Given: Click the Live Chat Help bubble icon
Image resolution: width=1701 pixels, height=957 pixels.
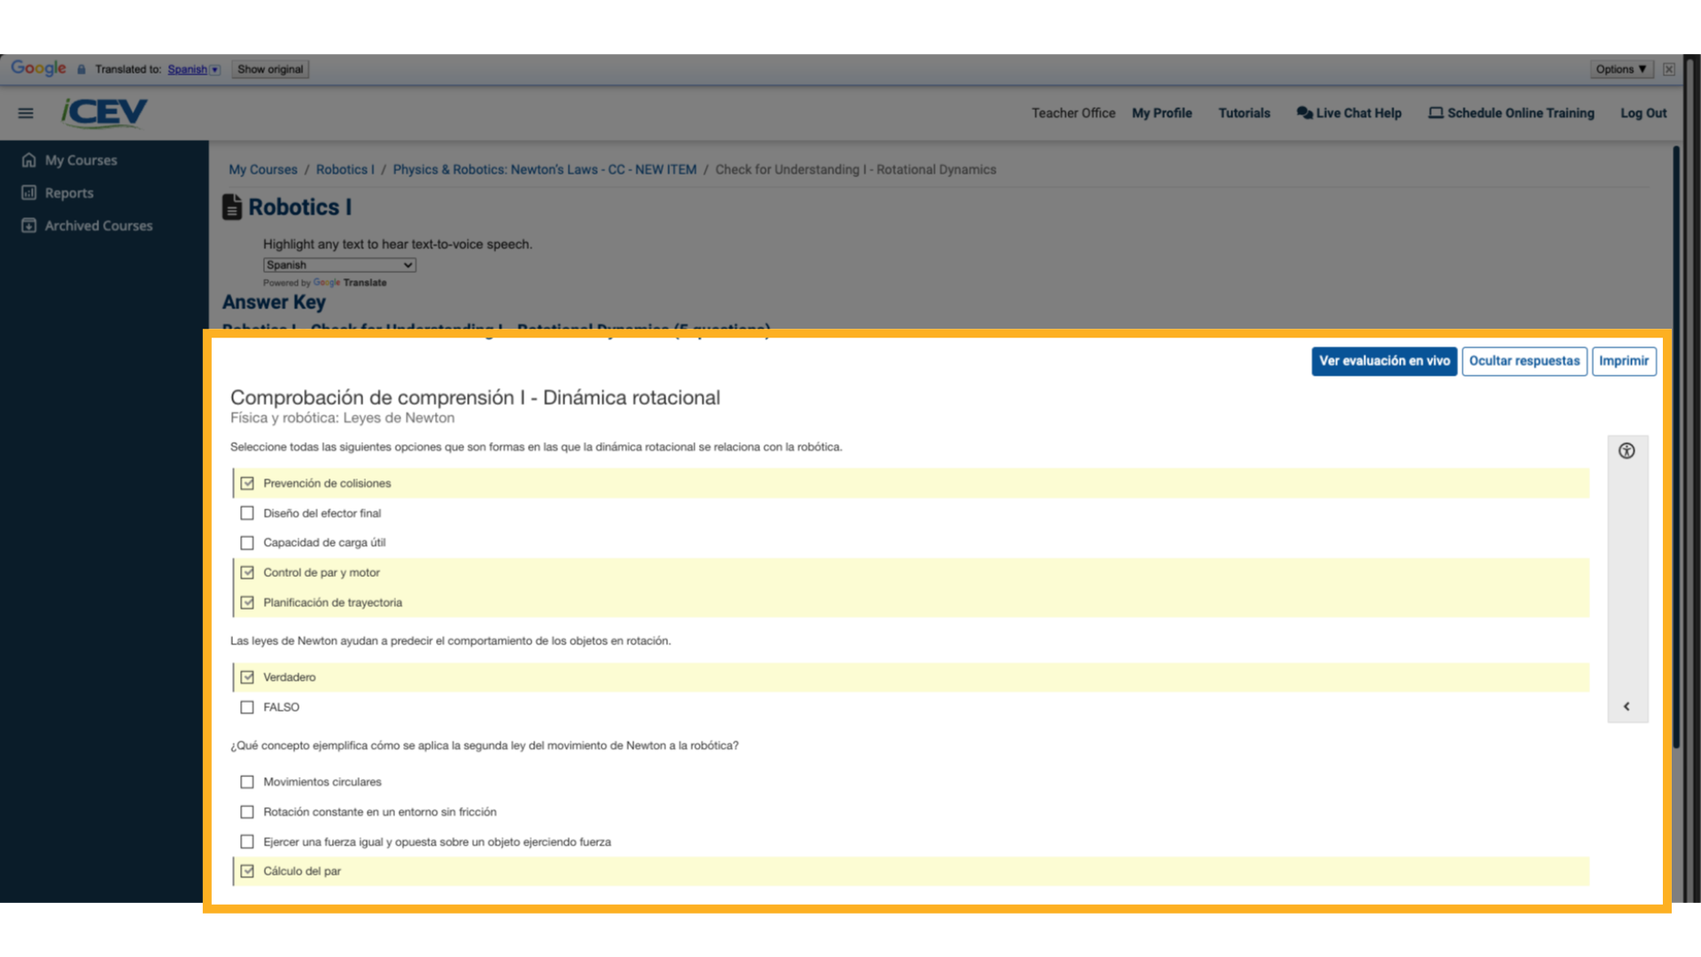Looking at the screenshot, I should point(1304,113).
